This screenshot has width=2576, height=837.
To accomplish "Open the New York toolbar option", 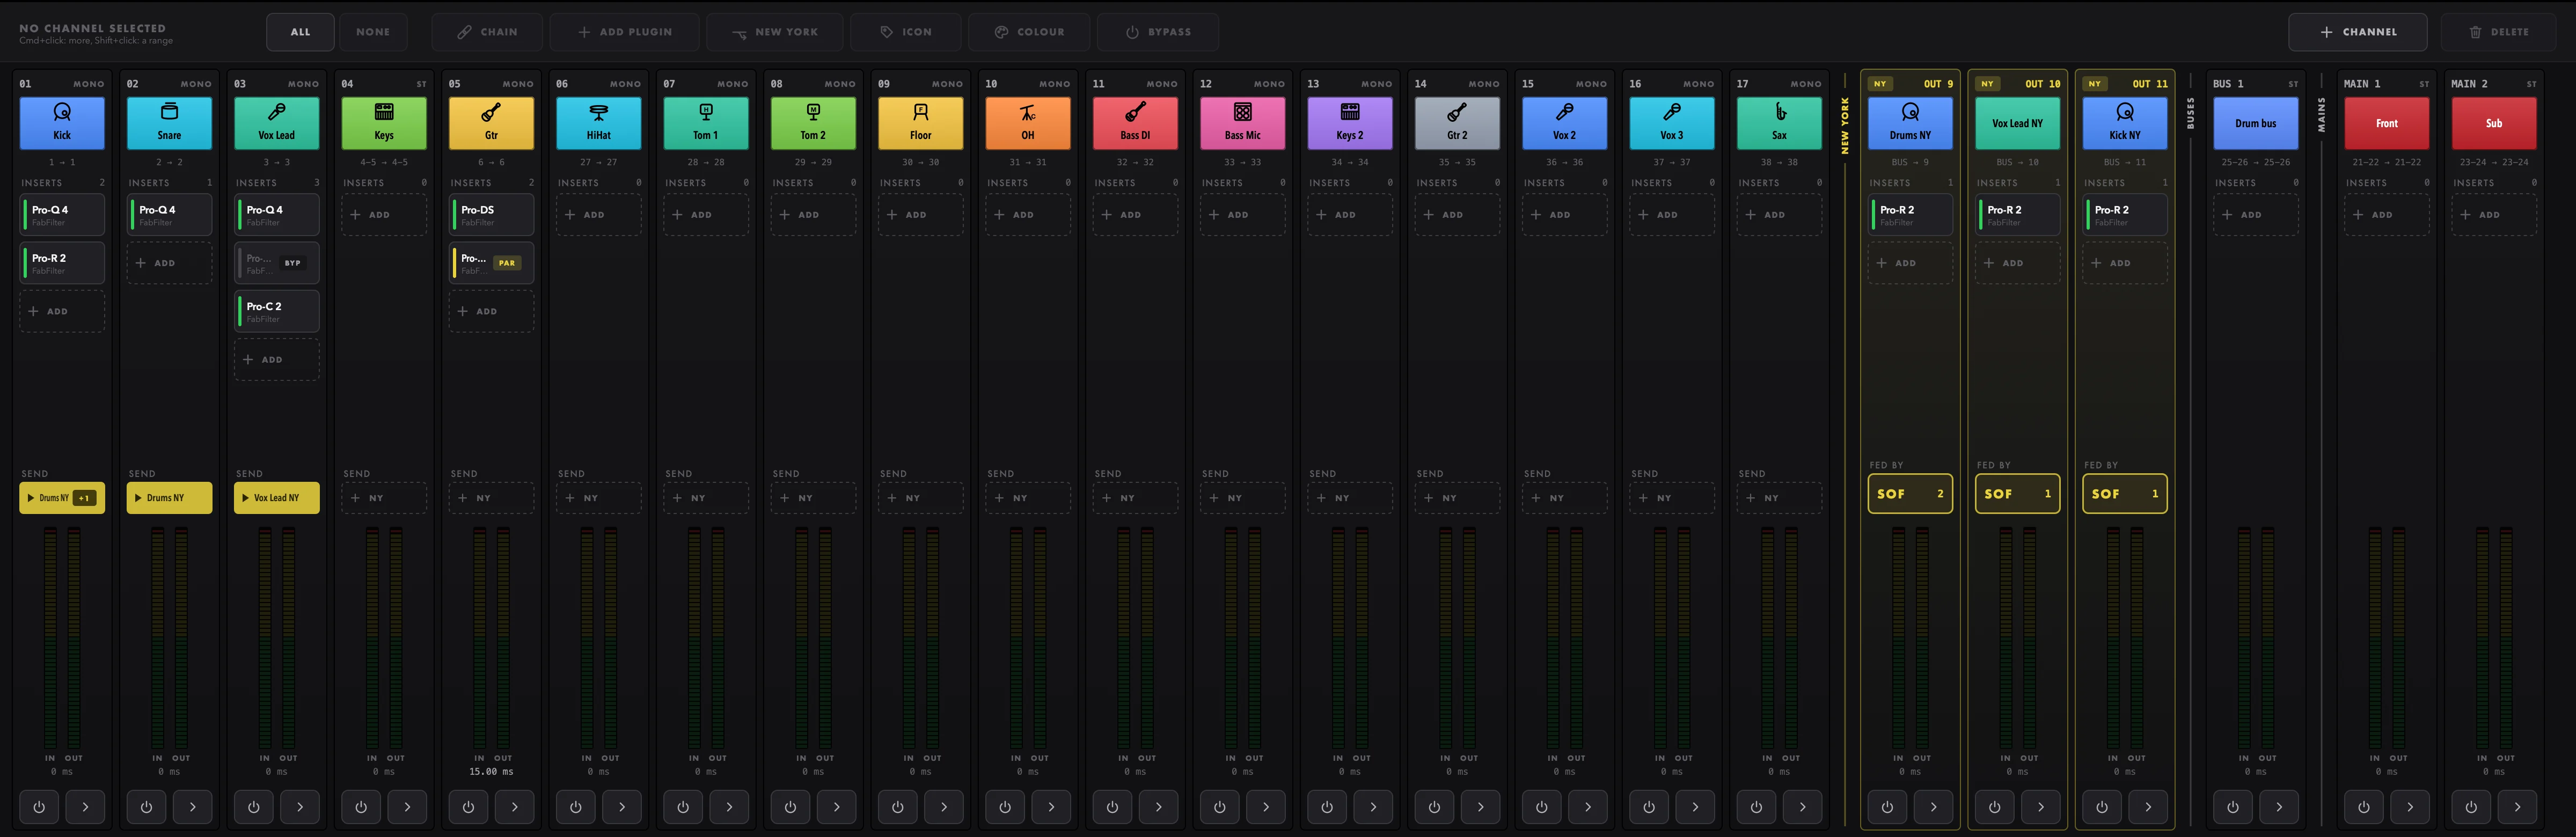I will [774, 32].
